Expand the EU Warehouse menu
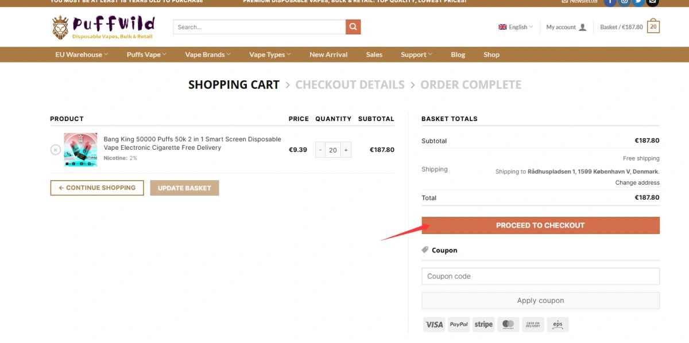The width and height of the screenshot is (689, 343). (81, 54)
